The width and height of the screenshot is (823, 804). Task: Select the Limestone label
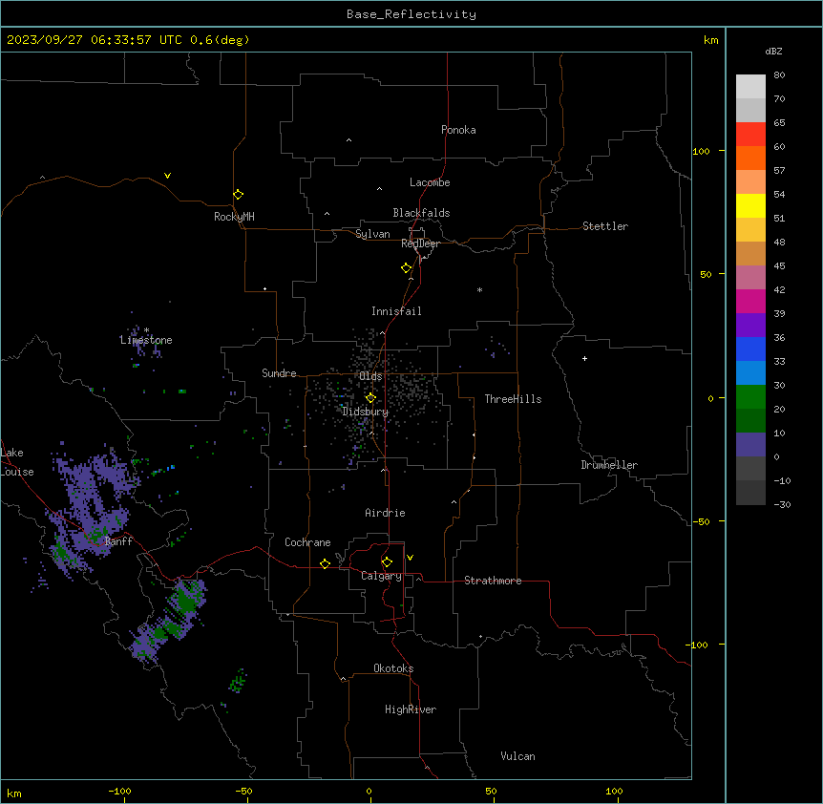tap(146, 340)
